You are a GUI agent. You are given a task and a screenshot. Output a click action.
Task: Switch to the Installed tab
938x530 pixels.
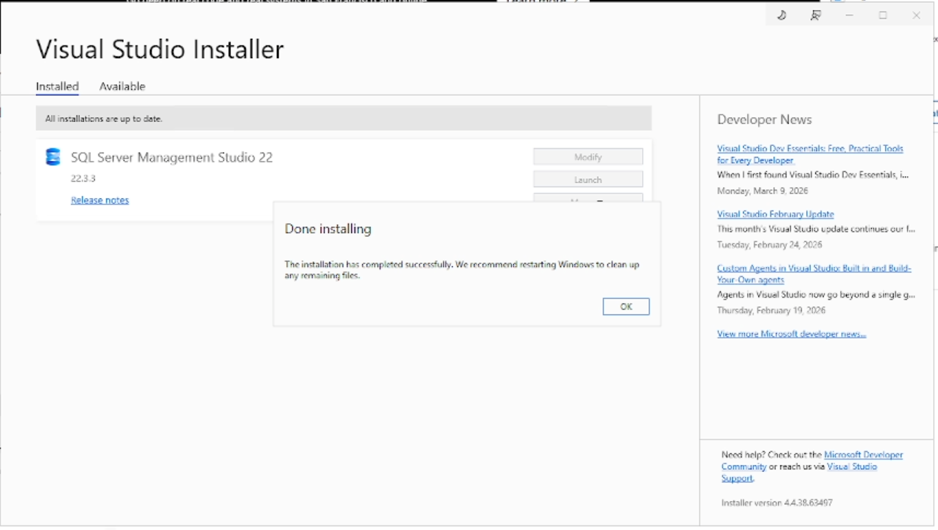tap(57, 86)
